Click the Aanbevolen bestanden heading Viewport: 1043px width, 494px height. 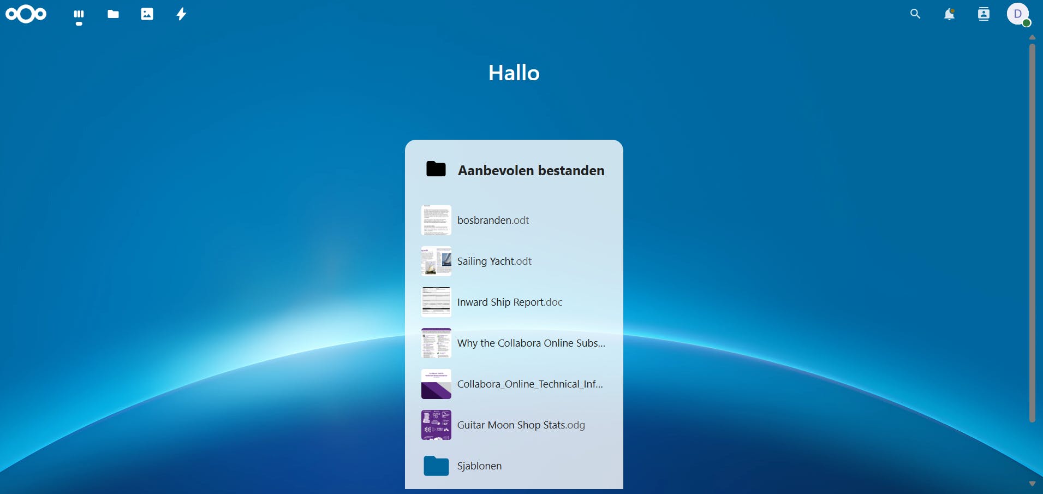(x=531, y=170)
